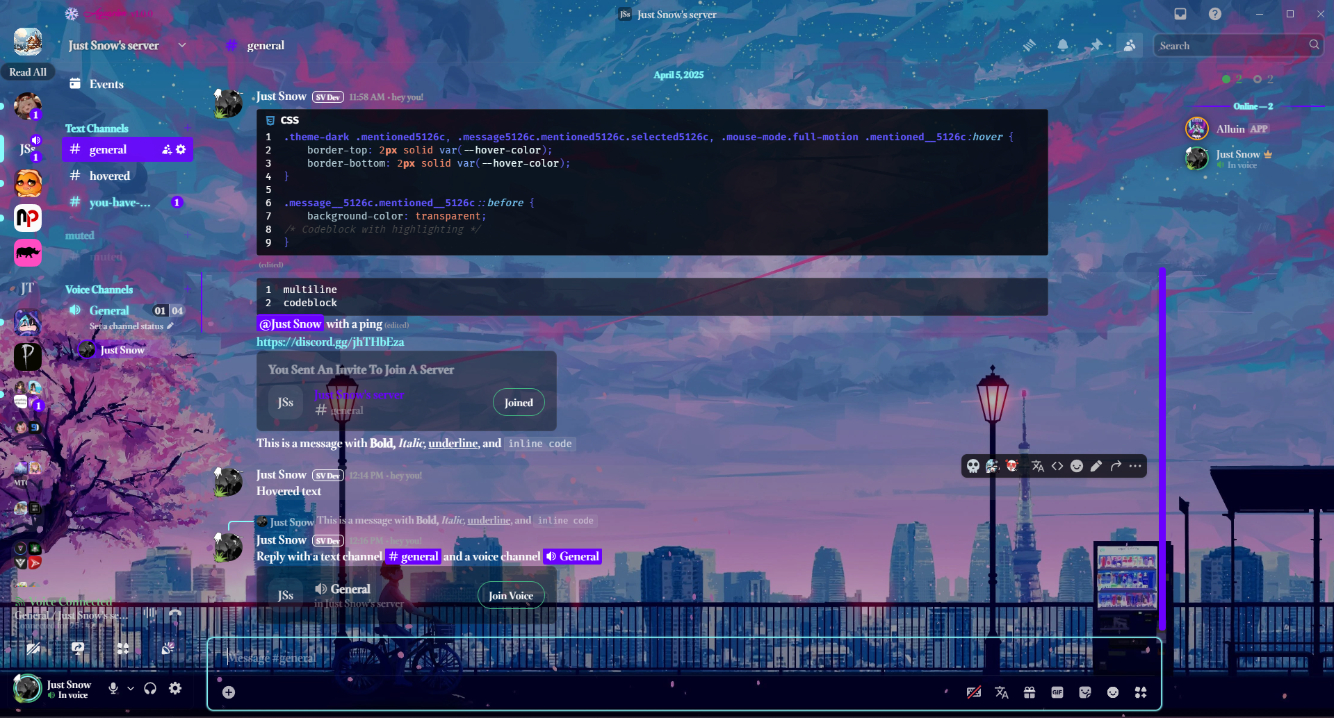Image resolution: width=1334 pixels, height=718 pixels.
Task: Open the Help question mark icon
Action: (1215, 14)
